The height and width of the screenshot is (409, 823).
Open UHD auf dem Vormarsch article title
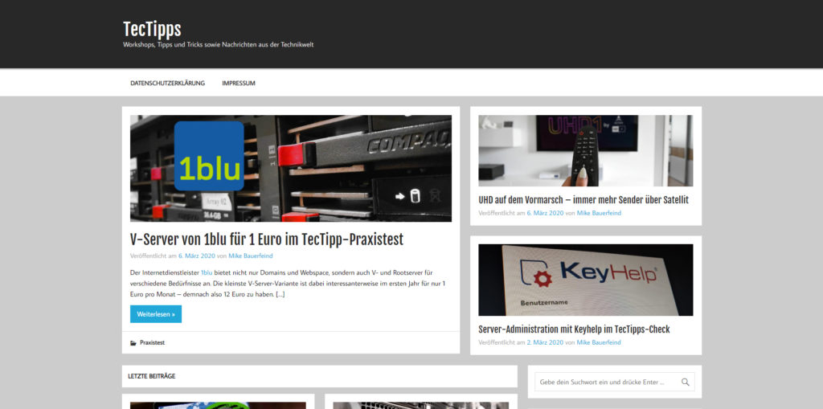pyautogui.click(x=583, y=200)
